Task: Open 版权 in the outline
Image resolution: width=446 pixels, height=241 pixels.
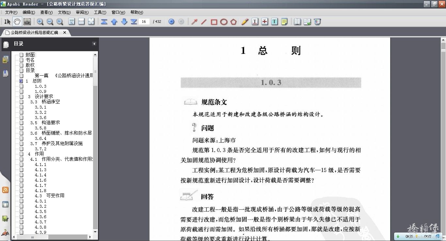Action: 30,65
